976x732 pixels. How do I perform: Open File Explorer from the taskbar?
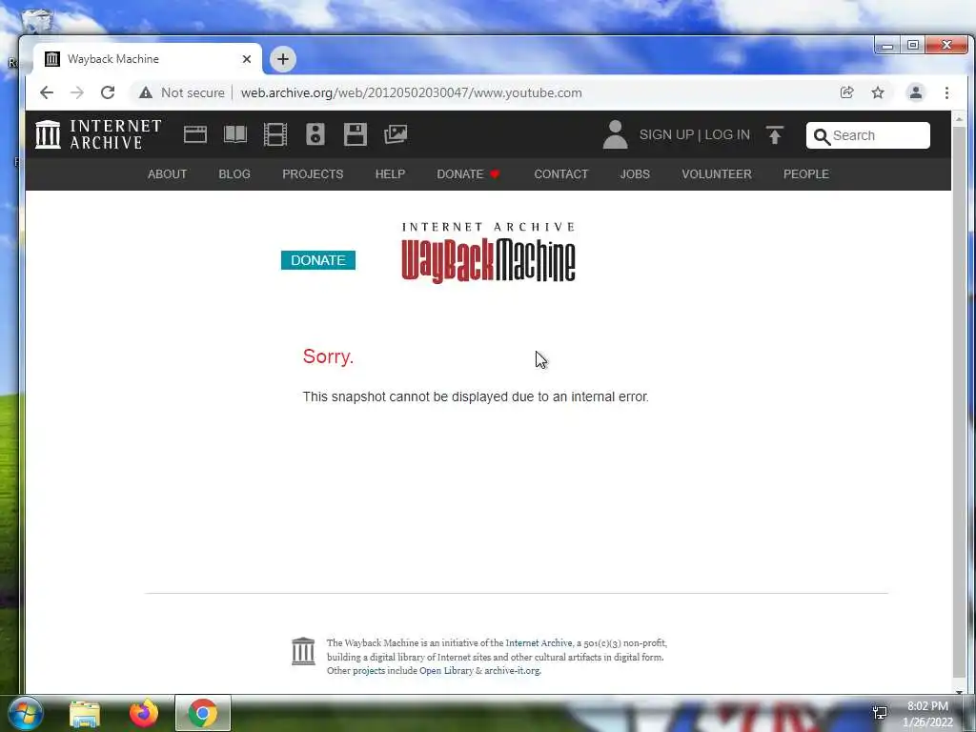(85, 713)
